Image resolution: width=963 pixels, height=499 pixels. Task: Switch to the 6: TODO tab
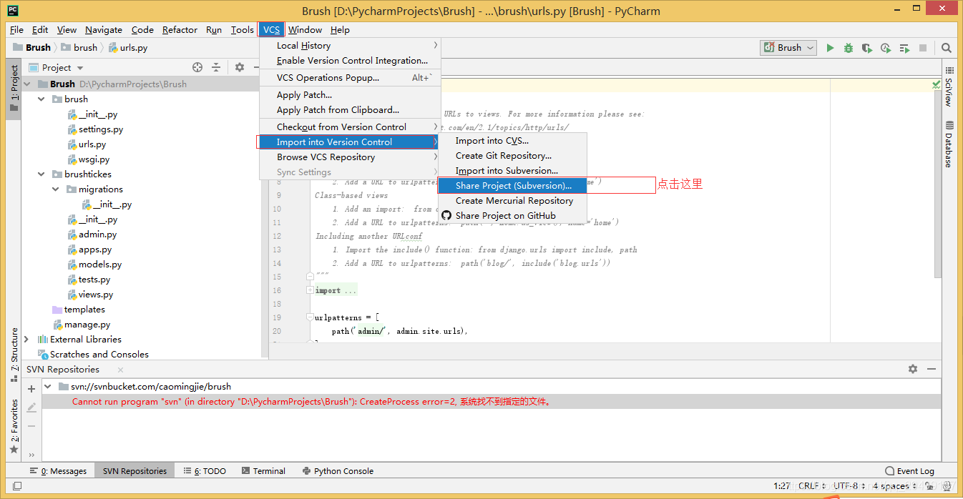point(205,471)
